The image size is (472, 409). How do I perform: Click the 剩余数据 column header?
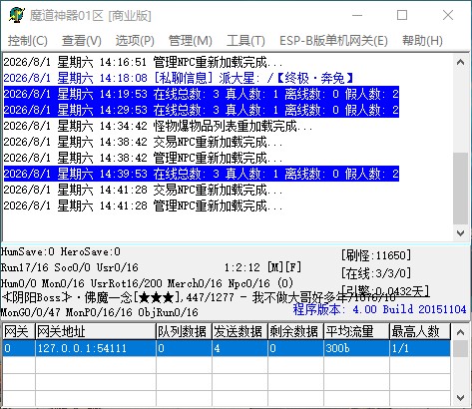pyautogui.click(x=295, y=331)
